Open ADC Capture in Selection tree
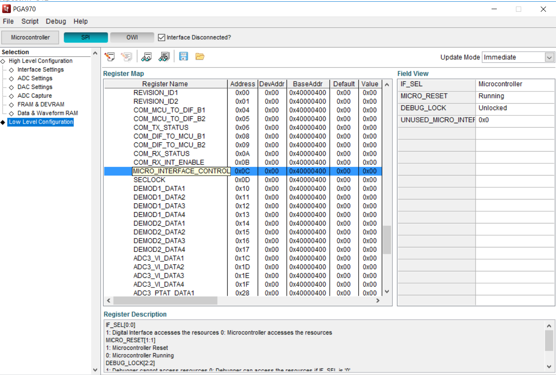 (x=34, y=96)
